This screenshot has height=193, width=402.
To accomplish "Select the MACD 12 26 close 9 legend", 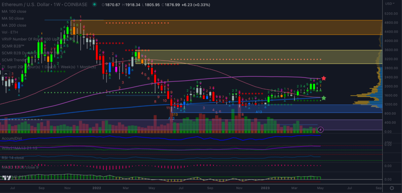I will point(20,167).
